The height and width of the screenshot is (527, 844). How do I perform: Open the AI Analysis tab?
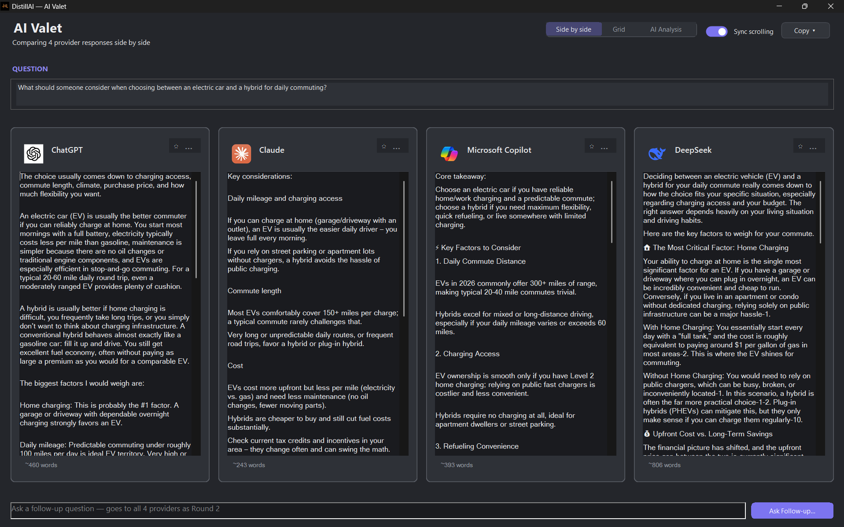[x=666, y=29]
